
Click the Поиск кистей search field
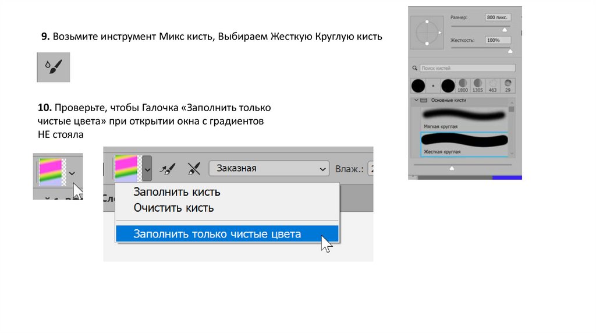(467, 68)
